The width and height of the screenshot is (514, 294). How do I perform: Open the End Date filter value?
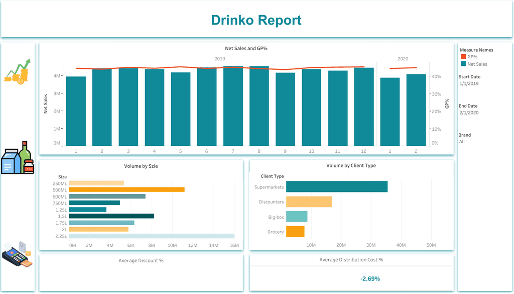tap(469, 113)
